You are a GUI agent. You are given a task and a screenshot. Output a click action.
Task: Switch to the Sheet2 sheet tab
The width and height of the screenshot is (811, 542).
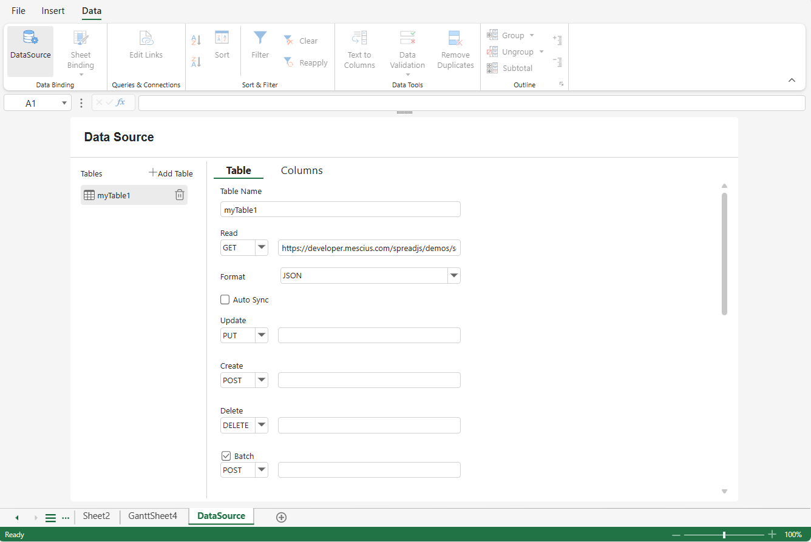97,516
